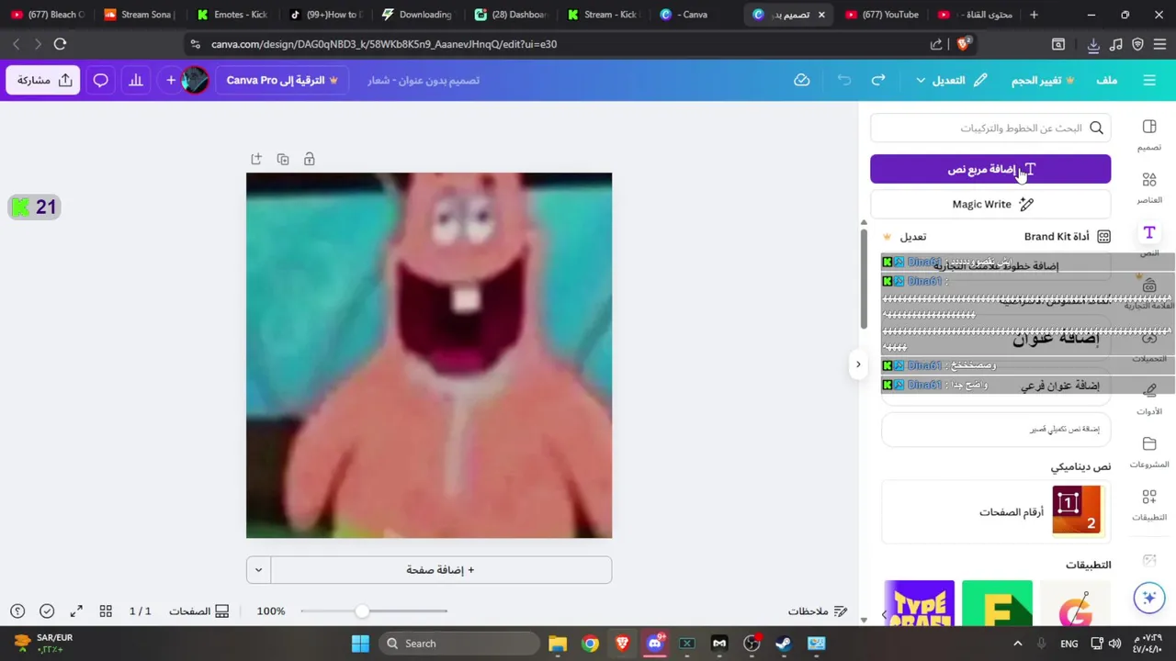
Task: Click the add new page icon above canvas
Action: pyautogui.click(x=256, y=159)
